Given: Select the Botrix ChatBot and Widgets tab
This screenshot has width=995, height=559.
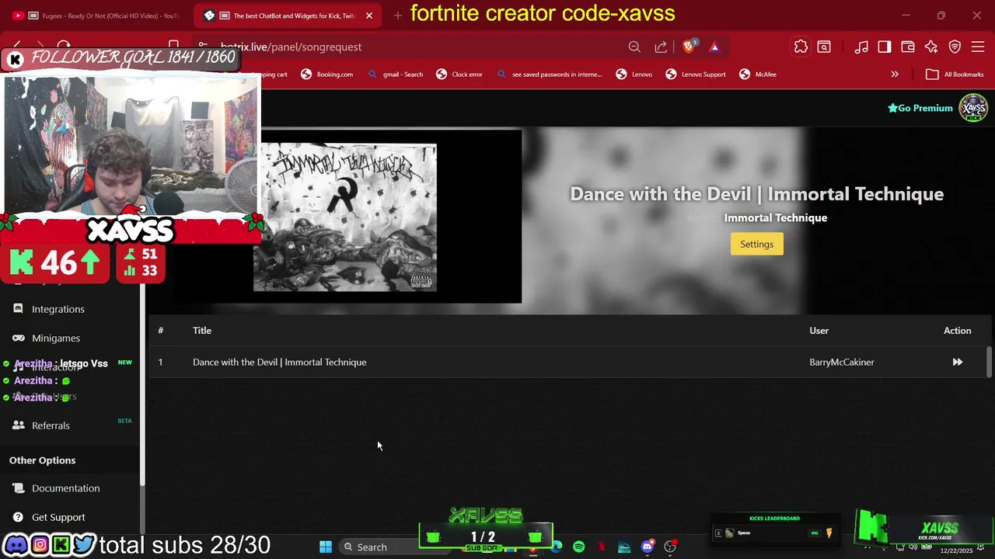Looking at the screenshot, I should pyautogui.click(x=288, y=16).
